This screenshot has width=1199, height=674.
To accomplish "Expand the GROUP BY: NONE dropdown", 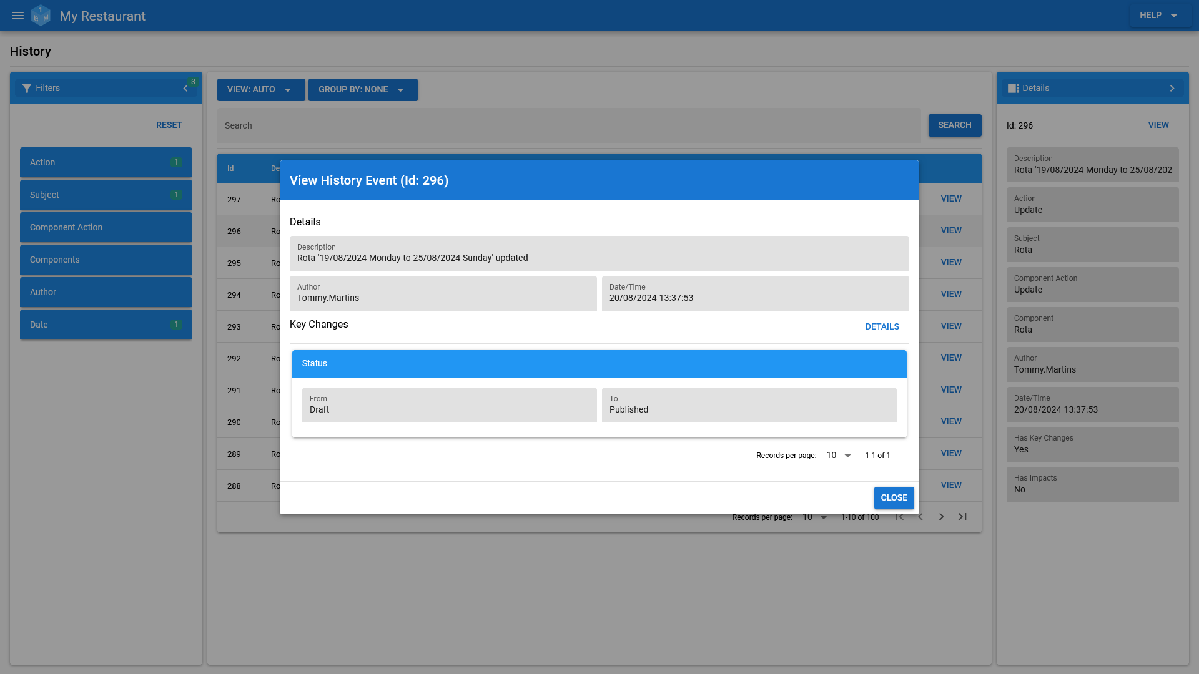I will [362, 90].
